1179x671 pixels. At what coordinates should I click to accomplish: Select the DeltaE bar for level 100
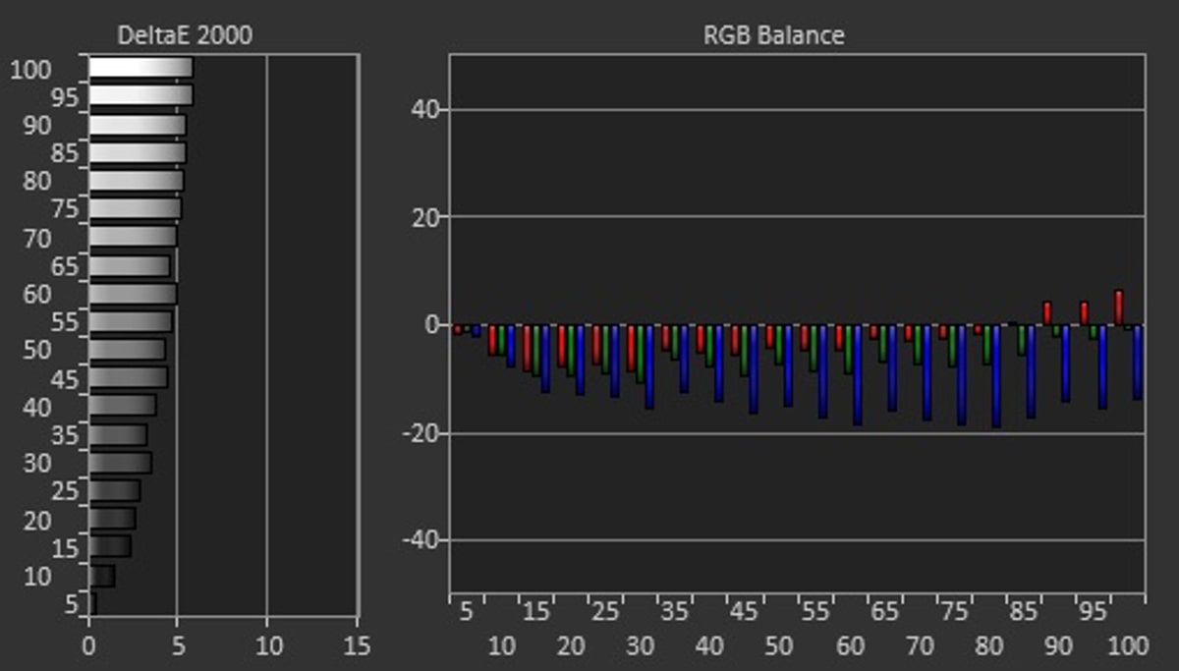tap(140, 67)
